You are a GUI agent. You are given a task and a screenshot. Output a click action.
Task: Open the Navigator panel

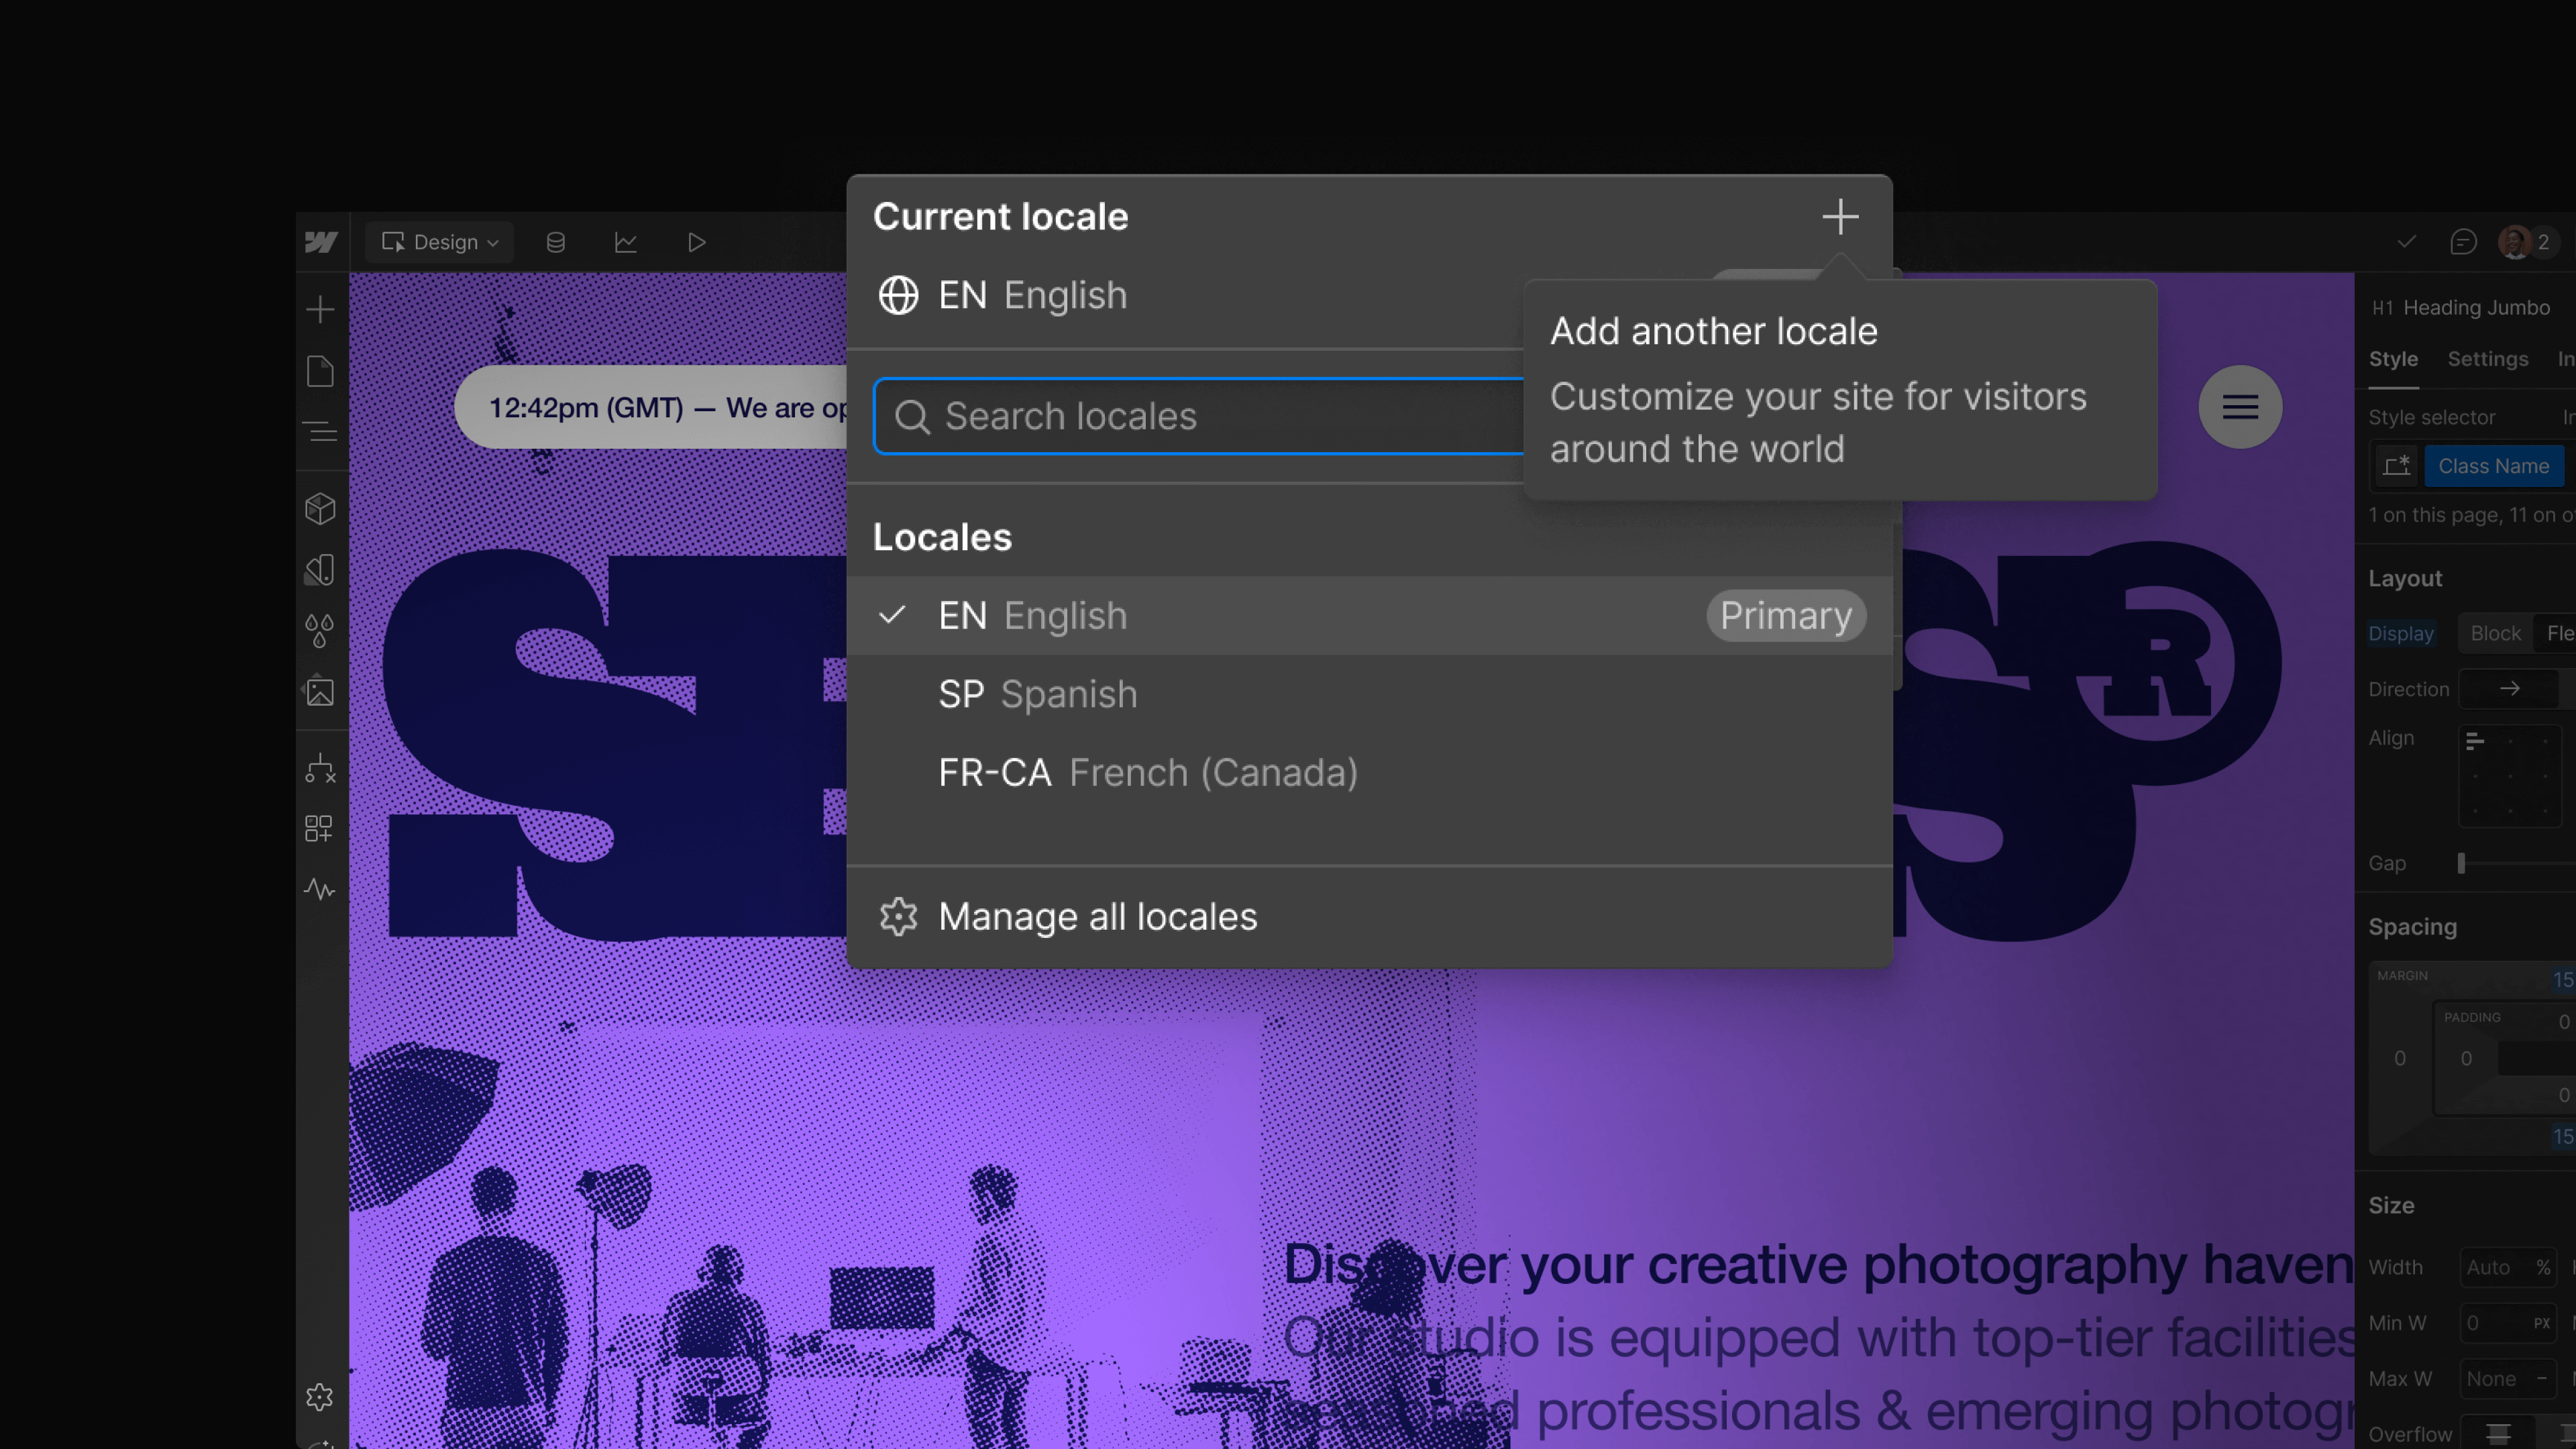click(320, 432)
